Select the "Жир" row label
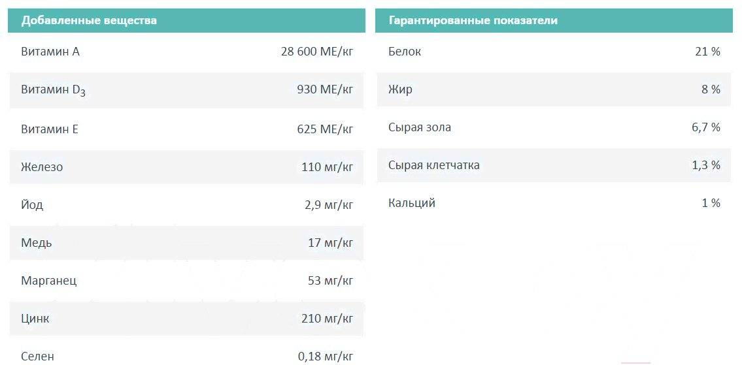This screenshot has width=742, height=365. coord(400,89)
